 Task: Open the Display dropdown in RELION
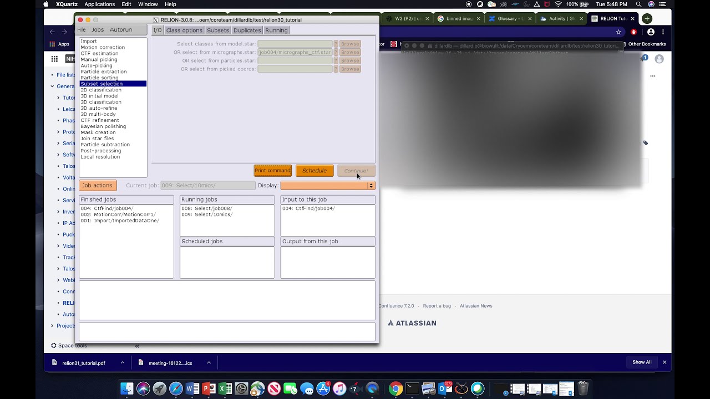coord(328,186)
